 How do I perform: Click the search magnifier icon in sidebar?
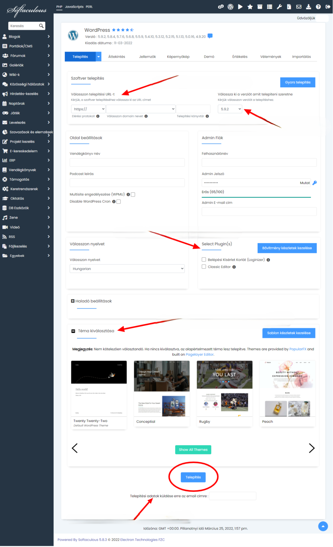[x=41, y=26]
